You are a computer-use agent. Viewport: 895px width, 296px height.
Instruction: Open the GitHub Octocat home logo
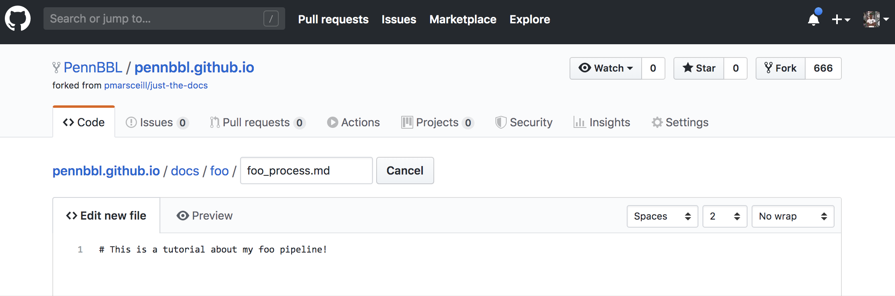pos(18,18)
